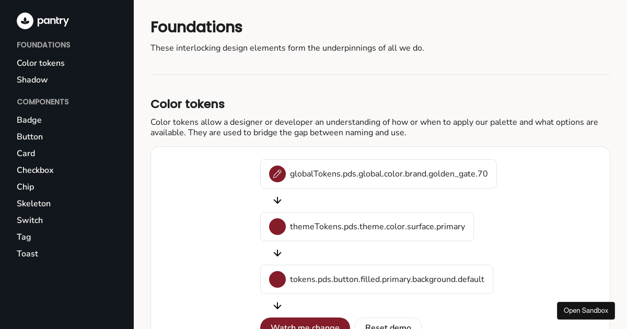Screen dimensions: 627x329
Task: Click the globalTokens golden_gate.70 token card
Action: (x=378, y=174)
